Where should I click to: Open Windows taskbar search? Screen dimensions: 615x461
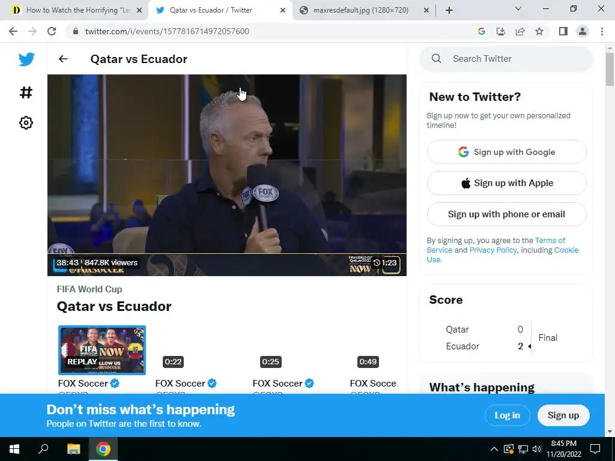pyautogui.click(x=43, y=449)
